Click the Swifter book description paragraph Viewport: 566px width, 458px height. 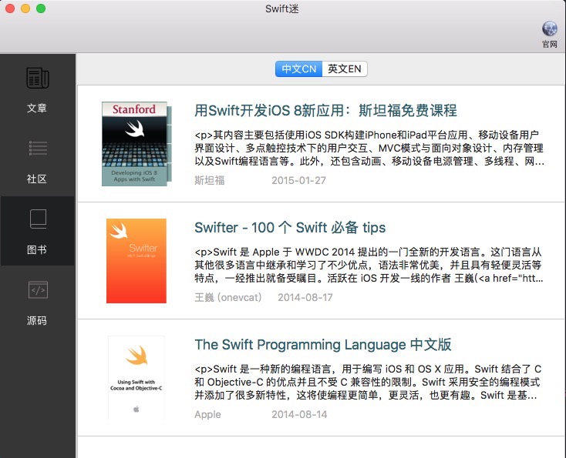[x=369, y=265]
